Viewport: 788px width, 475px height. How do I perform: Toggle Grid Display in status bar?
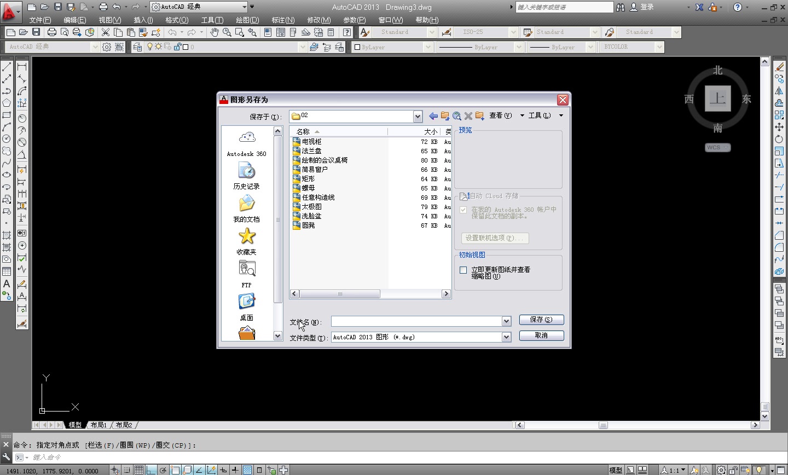(x=139, y=470)
